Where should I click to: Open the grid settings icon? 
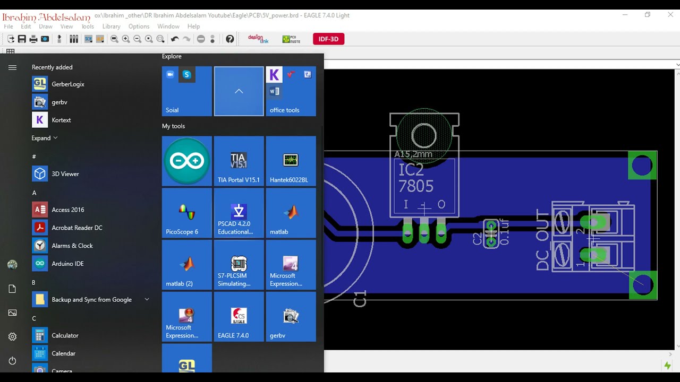click(x=10, y=51)
